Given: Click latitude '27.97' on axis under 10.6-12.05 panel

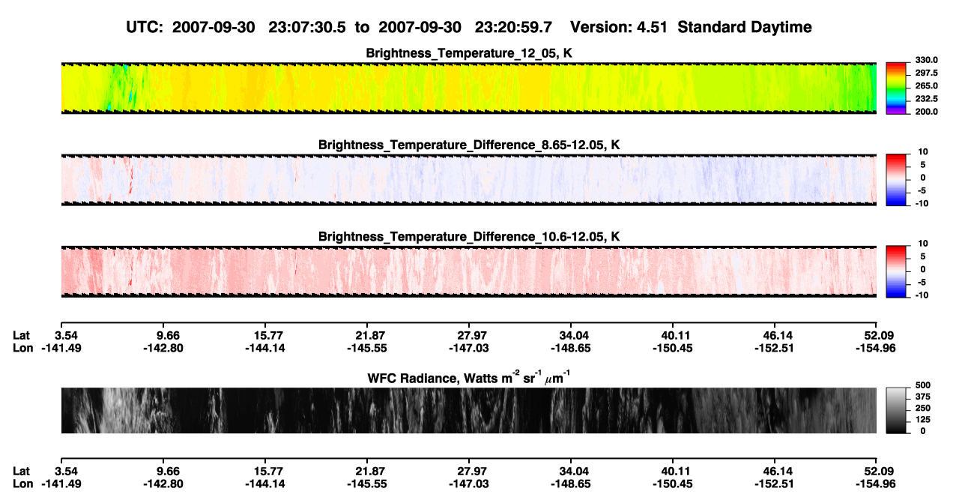Looking at the screenshot, I should pos(468,335).
